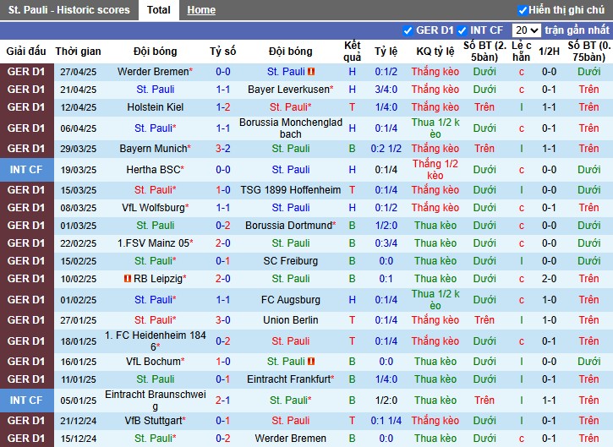Click Eintracht Frankfurt team name
Image resolution: width=613 pixels, height=447 pixels.
click(288, 379)
